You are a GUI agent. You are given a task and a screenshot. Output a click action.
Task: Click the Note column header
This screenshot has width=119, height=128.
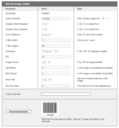(x=80, y=9)
